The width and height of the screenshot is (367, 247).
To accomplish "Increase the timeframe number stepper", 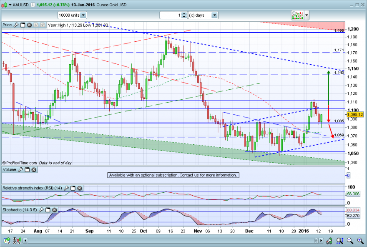I will [x=184, y=14].
